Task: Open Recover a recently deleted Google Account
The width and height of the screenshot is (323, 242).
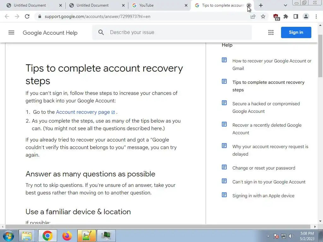Action: [267, 129]
